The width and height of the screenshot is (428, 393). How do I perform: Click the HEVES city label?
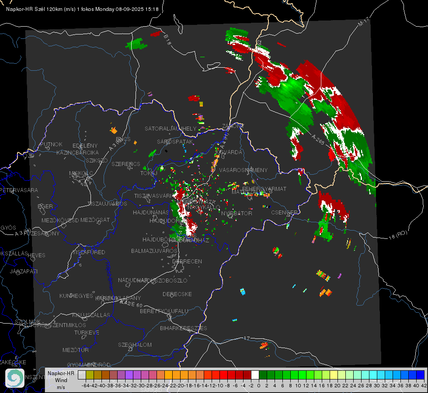[x=37, y=255]
